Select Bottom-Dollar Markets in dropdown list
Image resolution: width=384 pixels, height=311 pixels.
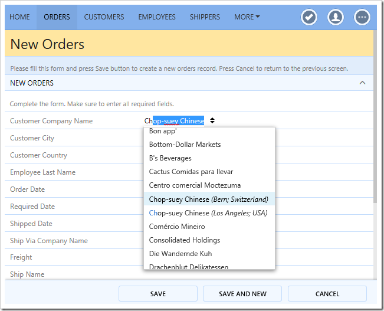pos(209,145)
